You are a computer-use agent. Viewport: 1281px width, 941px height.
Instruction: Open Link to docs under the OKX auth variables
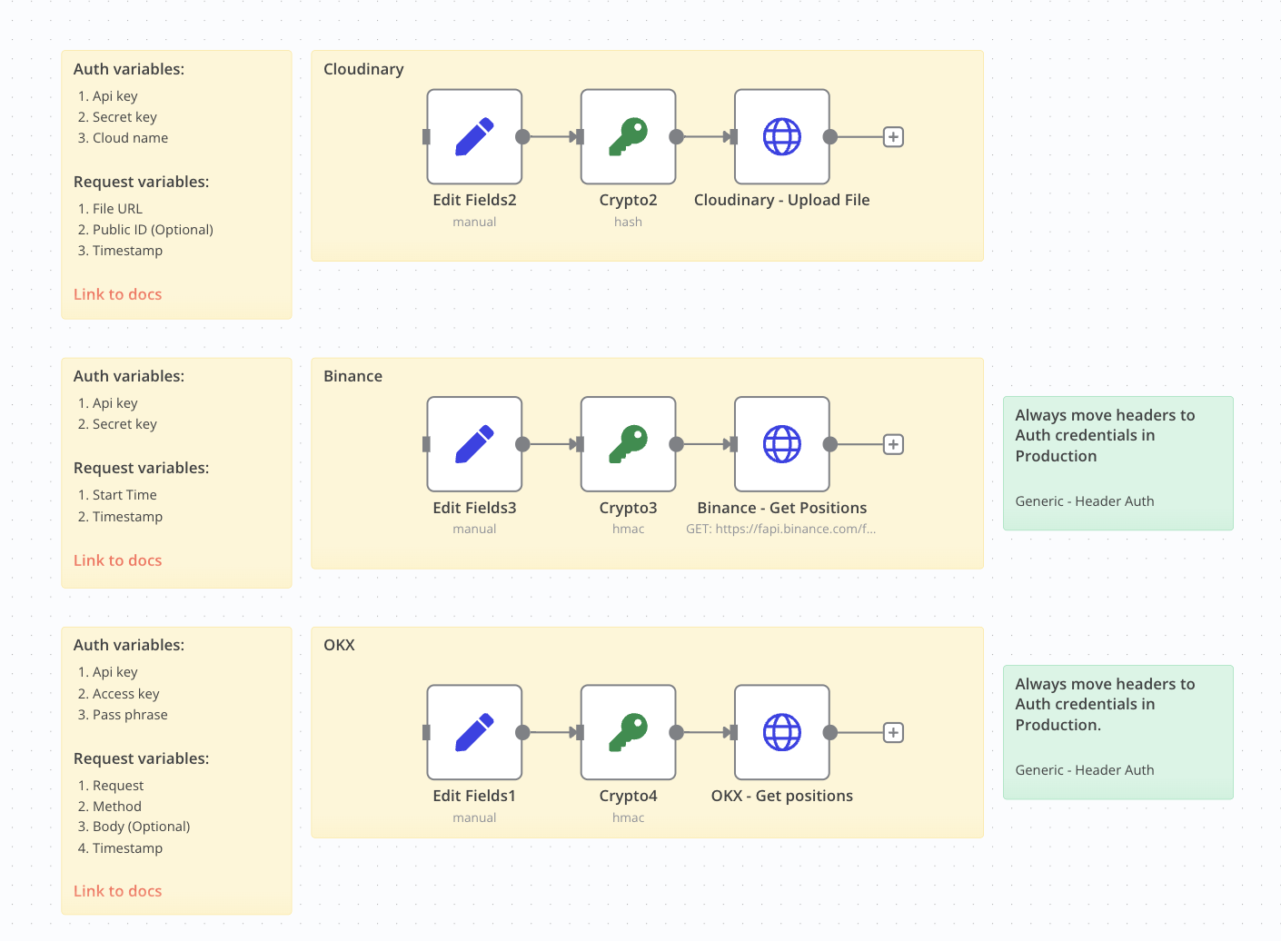click(117, 890)
